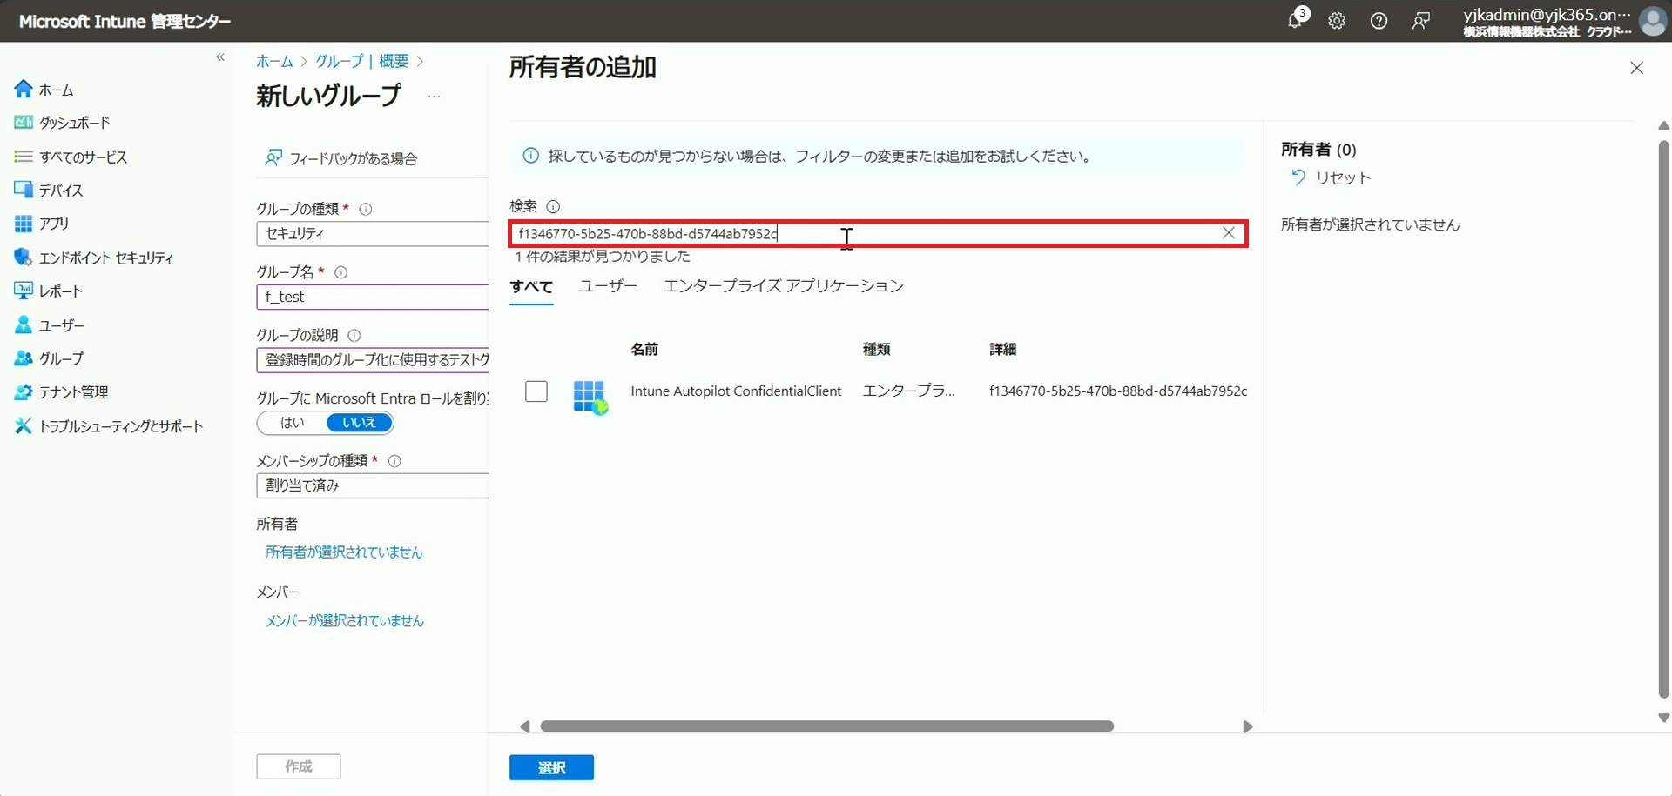Click the リセット button under 所有者
The width and height of the screenshot is (1672, 796).
point(1332,178)
